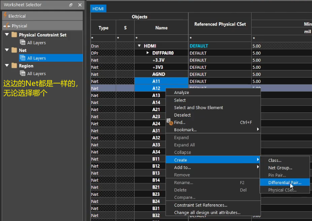The image size is (312, 221).
Task: Collapse the Region tree node
Action: point(7,66)
